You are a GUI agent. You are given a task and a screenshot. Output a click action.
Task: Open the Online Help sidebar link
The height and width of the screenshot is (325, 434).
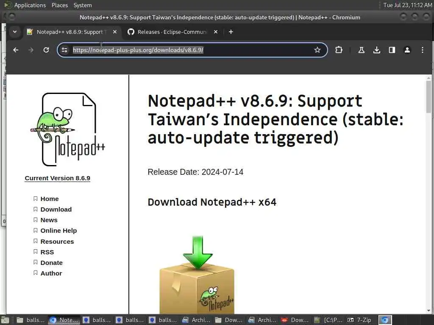(58, 231)
